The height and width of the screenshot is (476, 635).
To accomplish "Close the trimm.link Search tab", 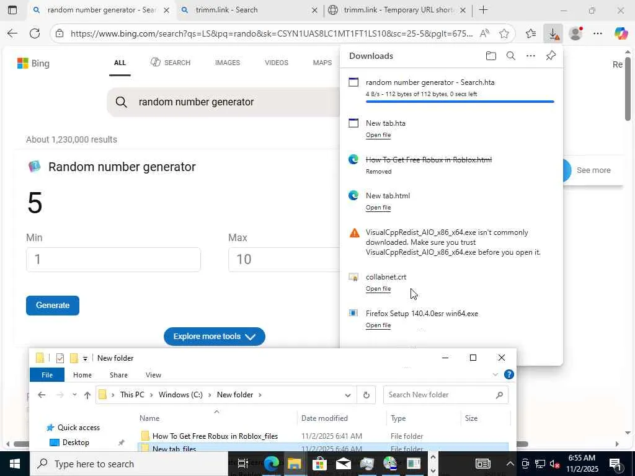I will tap(314, 10).
